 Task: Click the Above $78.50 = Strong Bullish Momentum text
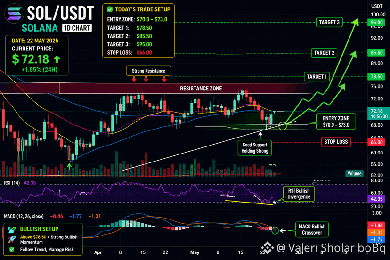coord(49,239)
